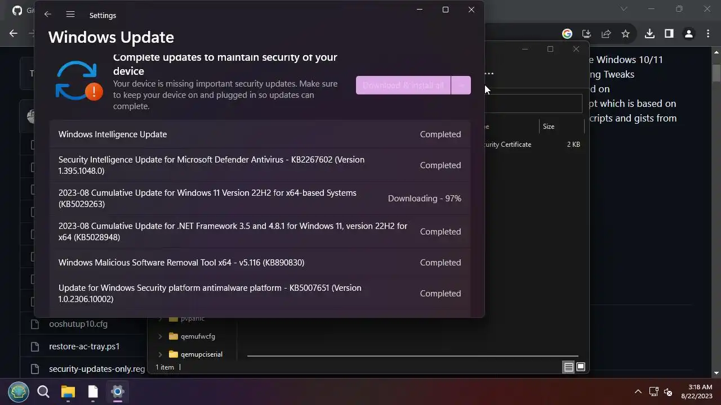Image resolution: width=721 pixels, height=405 pixels.
Task: Open taskbar Search
Action: tap(43, 391)
